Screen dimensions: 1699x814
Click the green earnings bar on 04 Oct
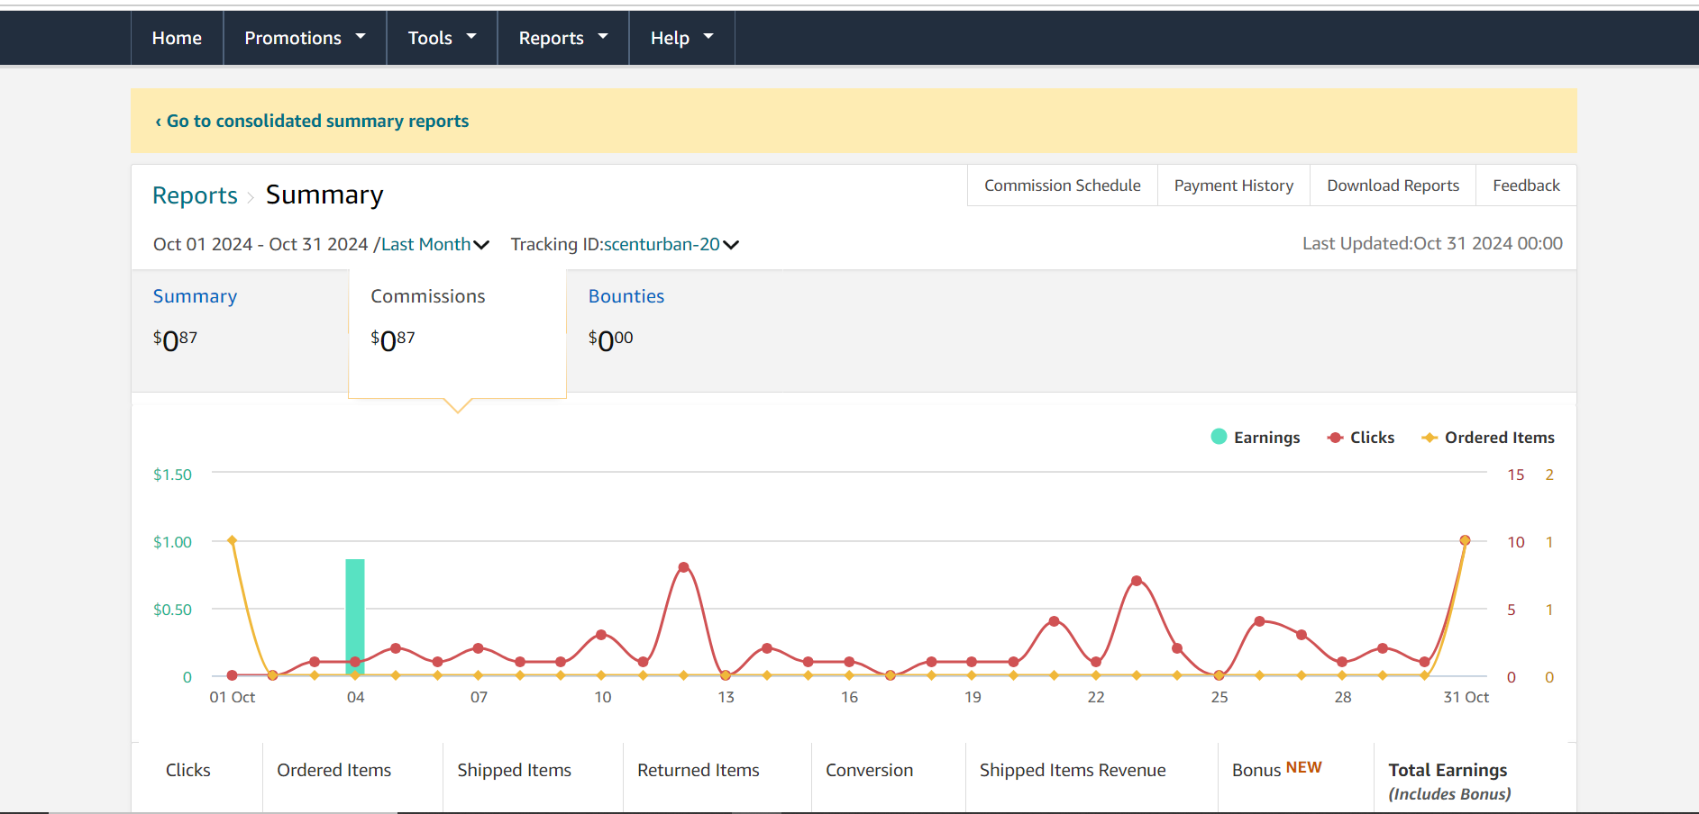click(355, 617)
